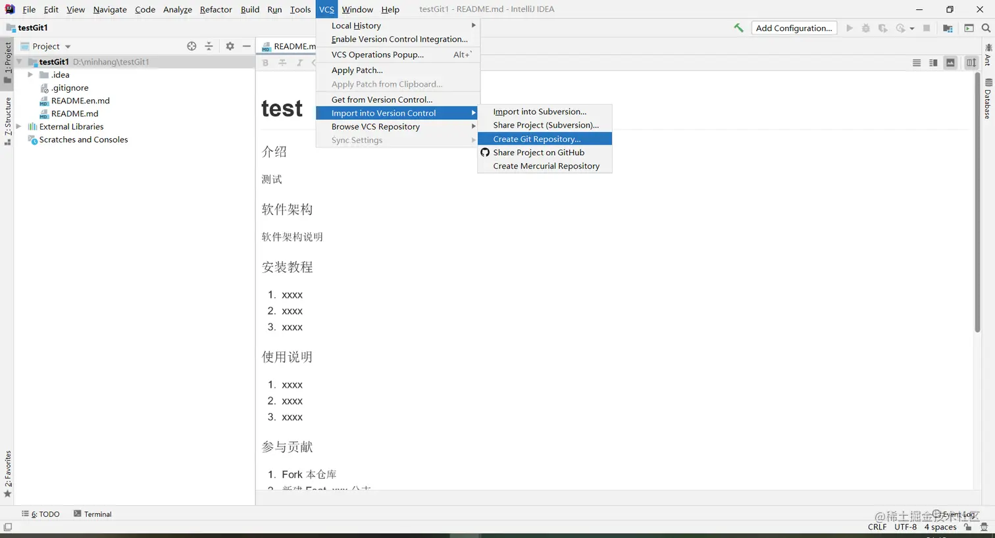Viewport: 995px width, 538px height.
Task: Open the Database tool window
Action: [988, 99]
